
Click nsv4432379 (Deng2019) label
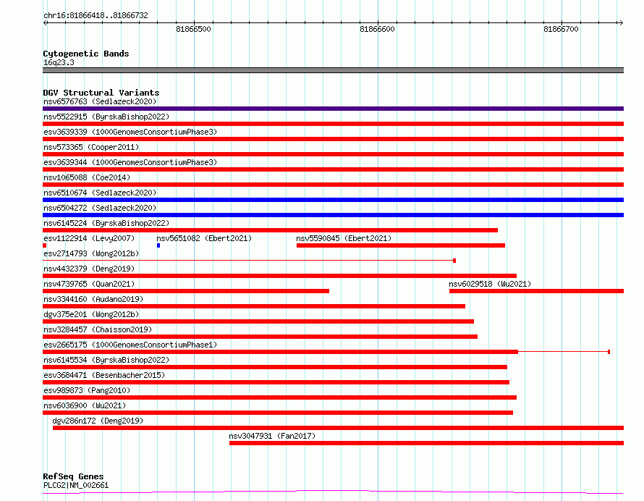(x=89, y=269)
